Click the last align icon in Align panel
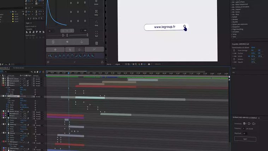 tap(43, 32)
